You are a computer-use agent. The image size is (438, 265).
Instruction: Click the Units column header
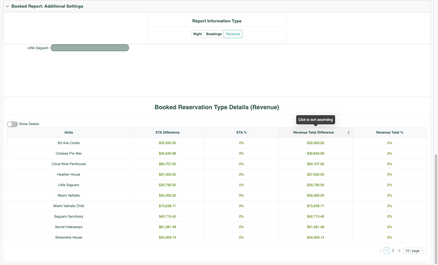coord(69,132)
